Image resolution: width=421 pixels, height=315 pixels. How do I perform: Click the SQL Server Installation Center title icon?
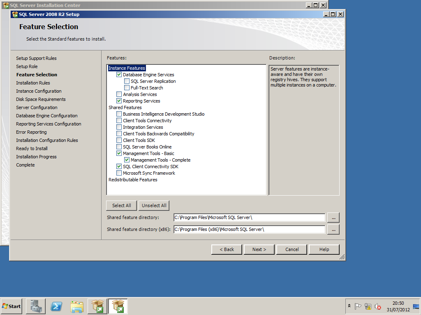(6, 5)
